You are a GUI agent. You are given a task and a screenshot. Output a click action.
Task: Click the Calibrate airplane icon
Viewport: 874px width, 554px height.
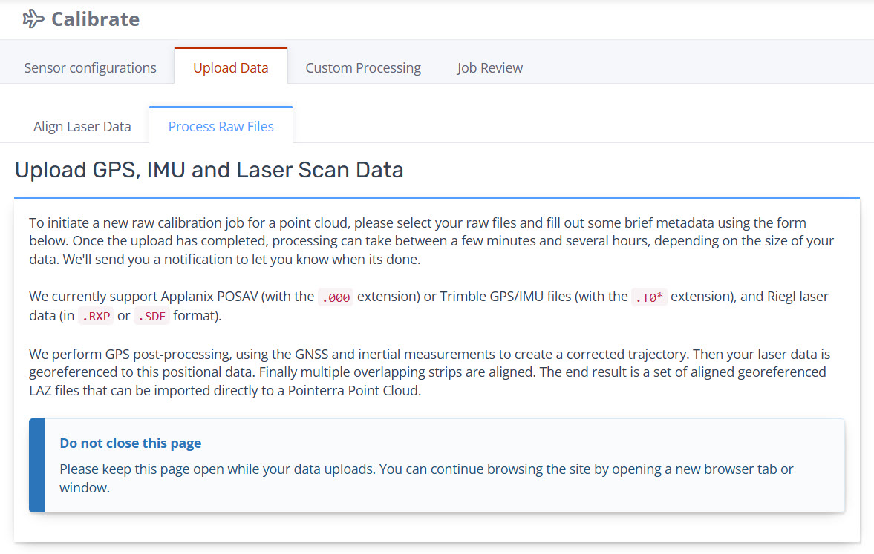pyautogui.click(x=33, y=19)
